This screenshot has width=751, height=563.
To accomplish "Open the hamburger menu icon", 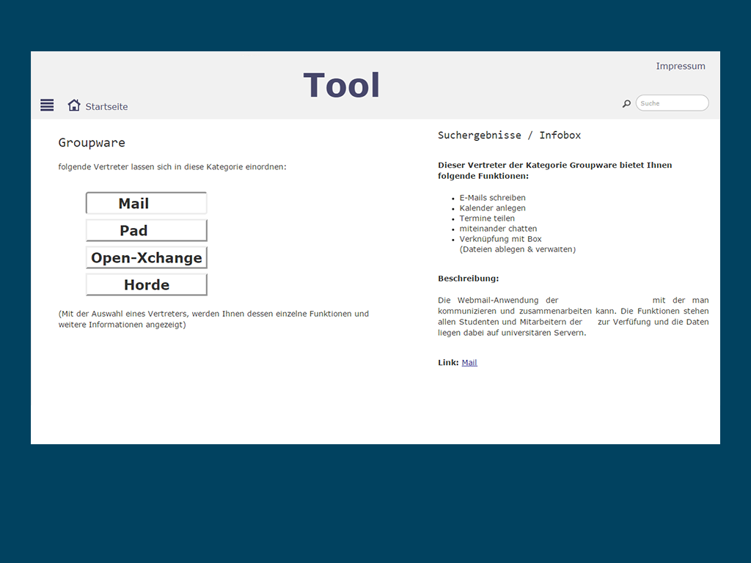I will pyautogui.click(x=47, y=105).
